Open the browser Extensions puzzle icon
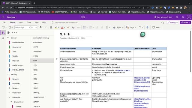 coord(177,7)
